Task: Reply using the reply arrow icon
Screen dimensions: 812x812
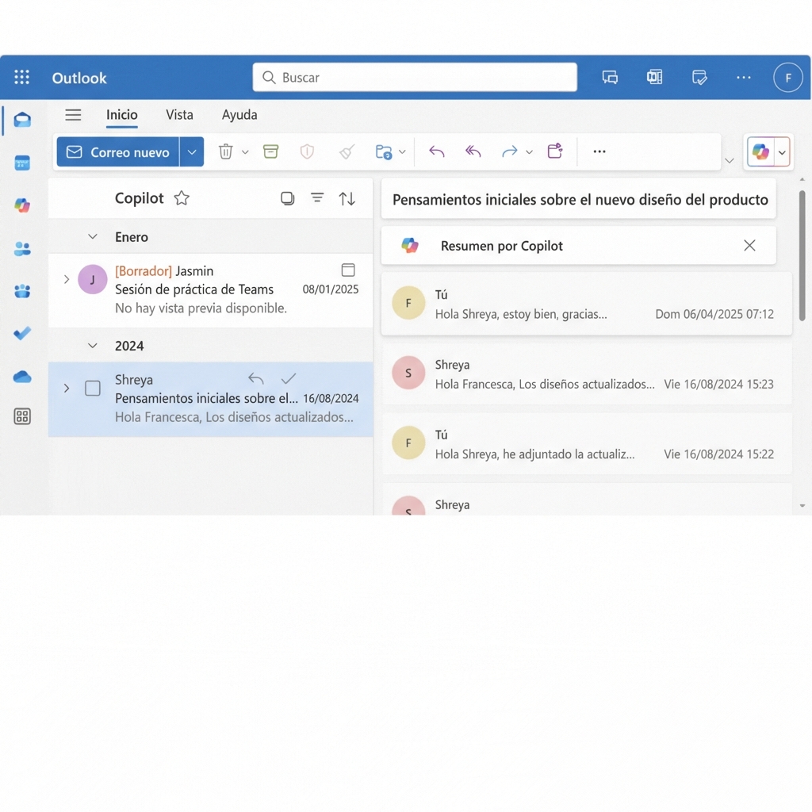Action: pos(436,151)
